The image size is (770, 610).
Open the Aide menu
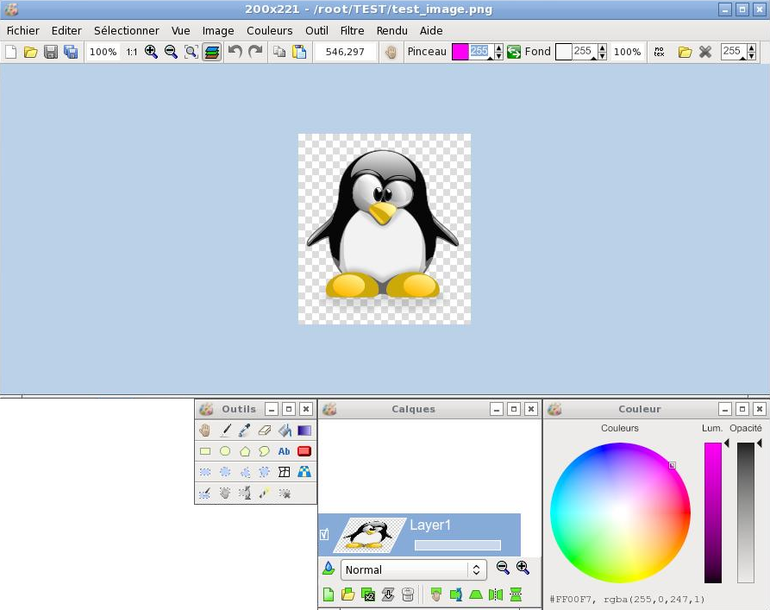pyautogui.click(x=431, y=30)
